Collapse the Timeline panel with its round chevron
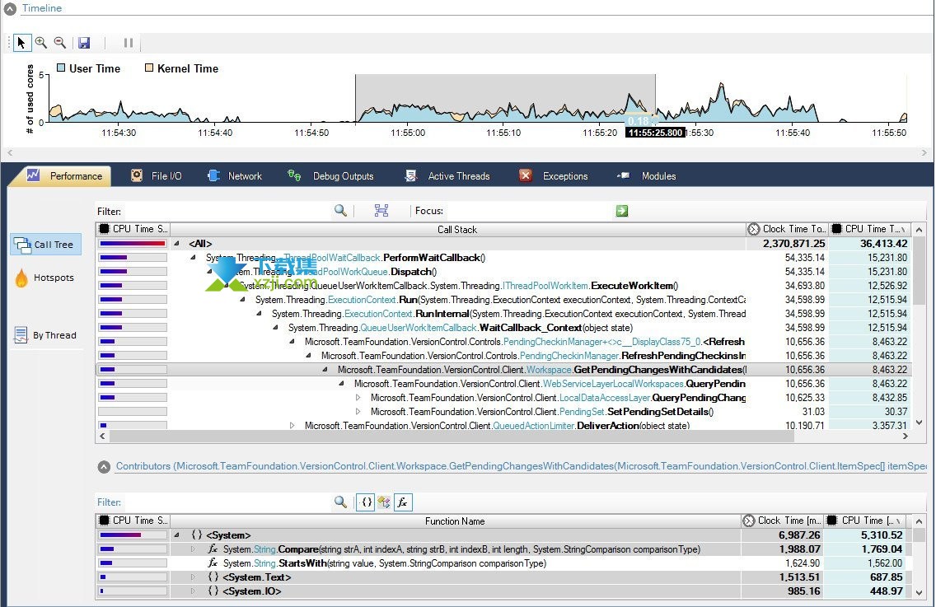936x607 pixels. pyautogui.click(x=10, y=8)
